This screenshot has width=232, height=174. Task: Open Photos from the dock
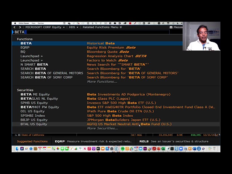(58, 149)
